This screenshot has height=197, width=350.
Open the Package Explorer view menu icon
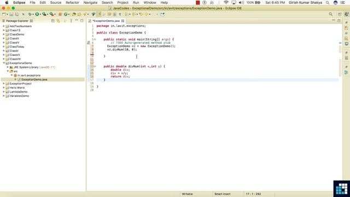[x=71, y=21]
